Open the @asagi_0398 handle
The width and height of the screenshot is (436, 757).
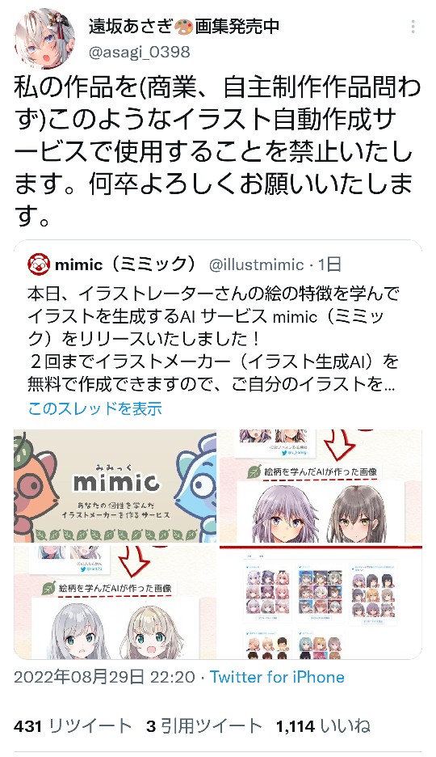[139, 52]
